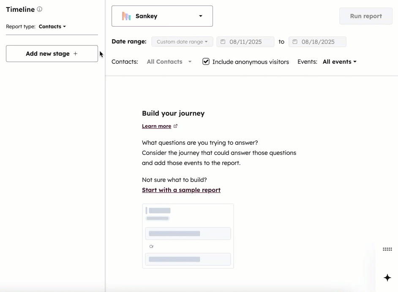Click Start with a sample report
Image resolution: width=398 pixels, height=292 pixels.
(x=181, y=190)
